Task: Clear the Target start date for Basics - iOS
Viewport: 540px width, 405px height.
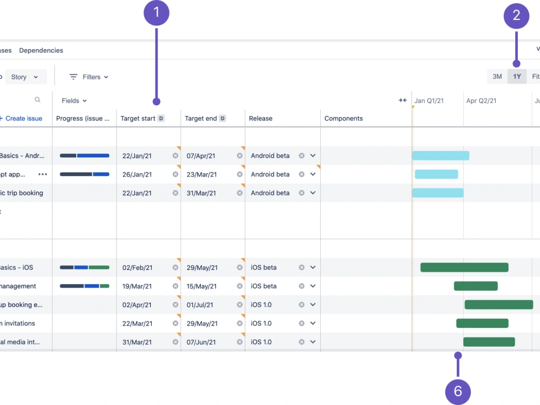Action: click(x=175, y=267)
